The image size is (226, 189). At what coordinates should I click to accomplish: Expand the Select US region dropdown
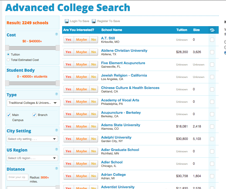[x=32, y=158]
